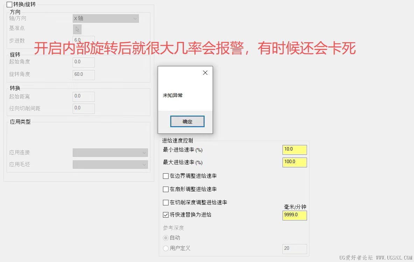Edit the 径向切削间距 value field

[x=84, y=108]
